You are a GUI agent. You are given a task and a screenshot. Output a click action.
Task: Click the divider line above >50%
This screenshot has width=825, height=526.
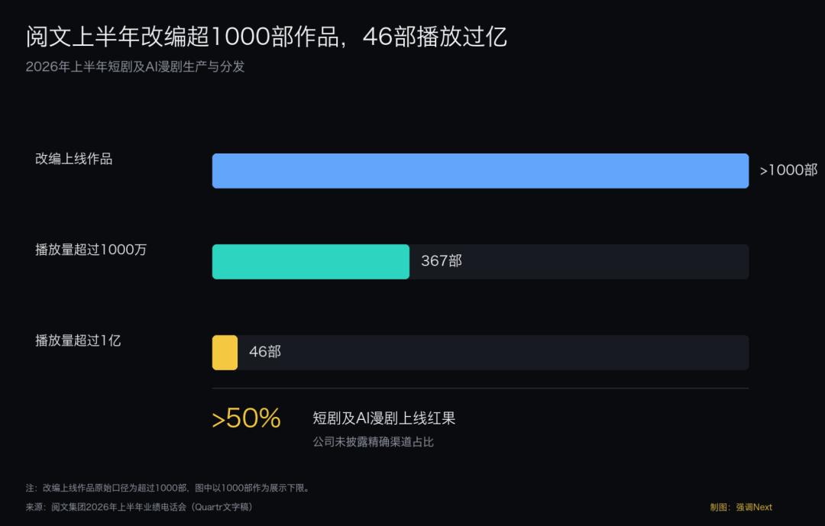(x=480, y=388)
